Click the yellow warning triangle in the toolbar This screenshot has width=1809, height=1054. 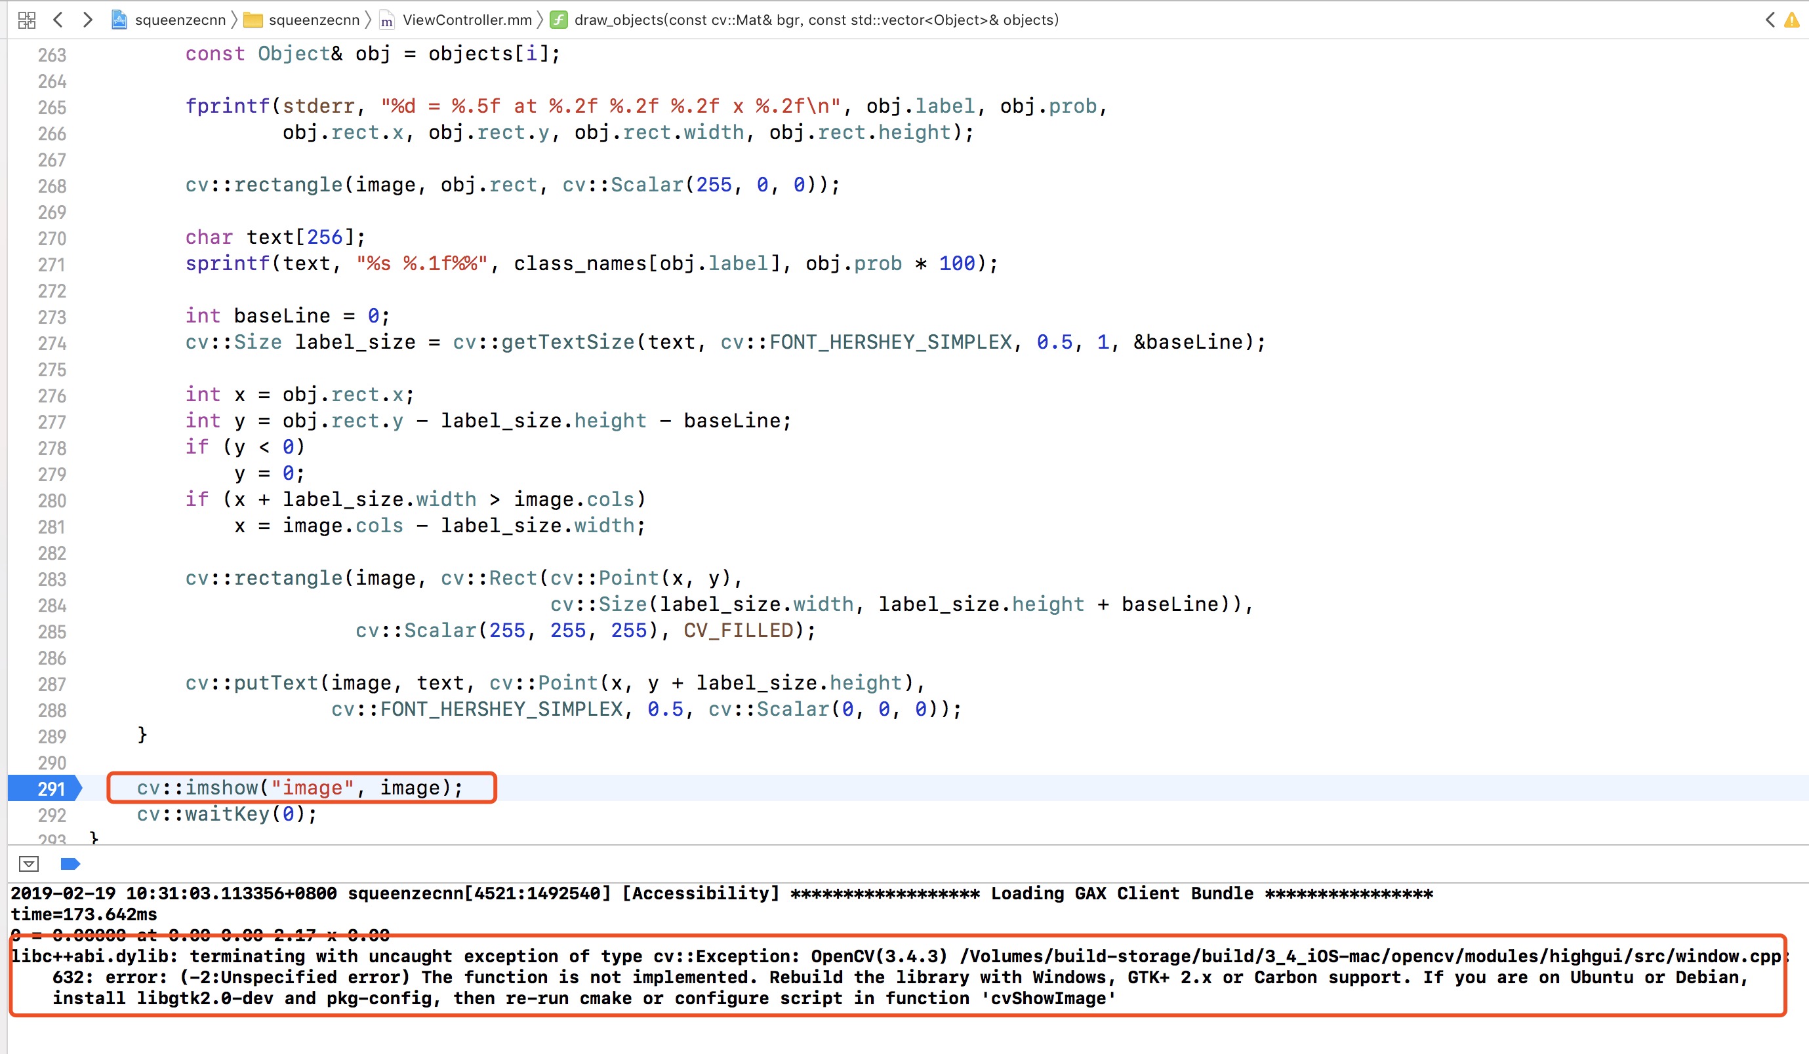click(1791, 22)
